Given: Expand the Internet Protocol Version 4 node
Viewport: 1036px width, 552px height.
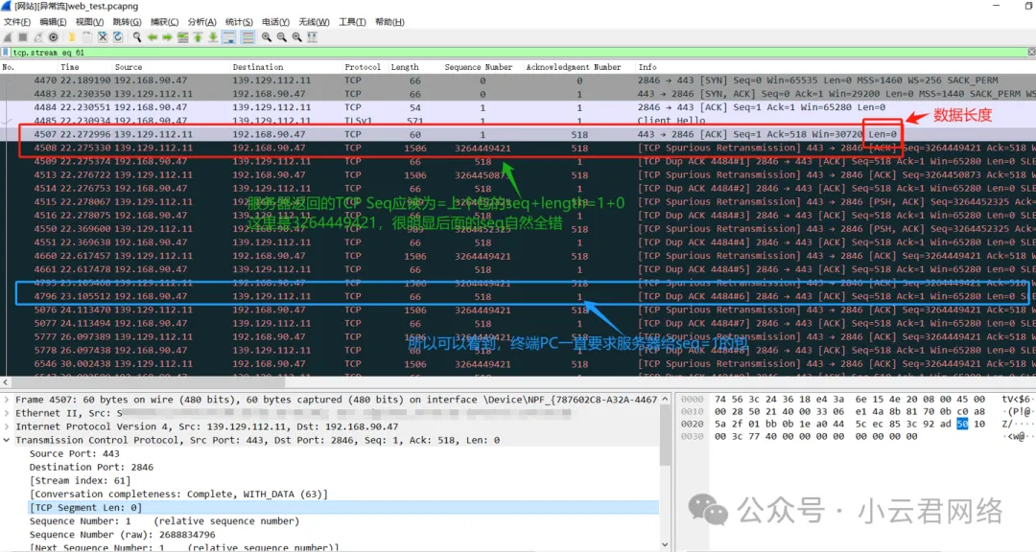Looking at the screenshot, I should coord(7,426).
